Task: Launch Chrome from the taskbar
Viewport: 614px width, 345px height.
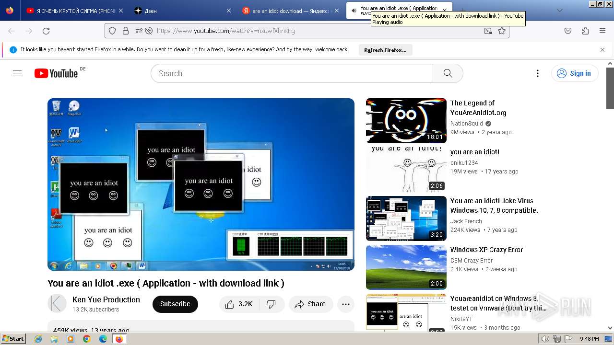Action: (x=86, y=339)
